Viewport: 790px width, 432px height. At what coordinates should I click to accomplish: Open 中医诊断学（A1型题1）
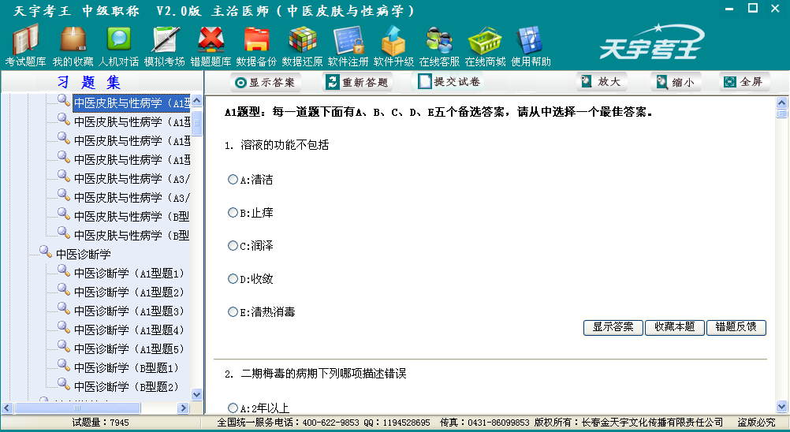[129, 274]
